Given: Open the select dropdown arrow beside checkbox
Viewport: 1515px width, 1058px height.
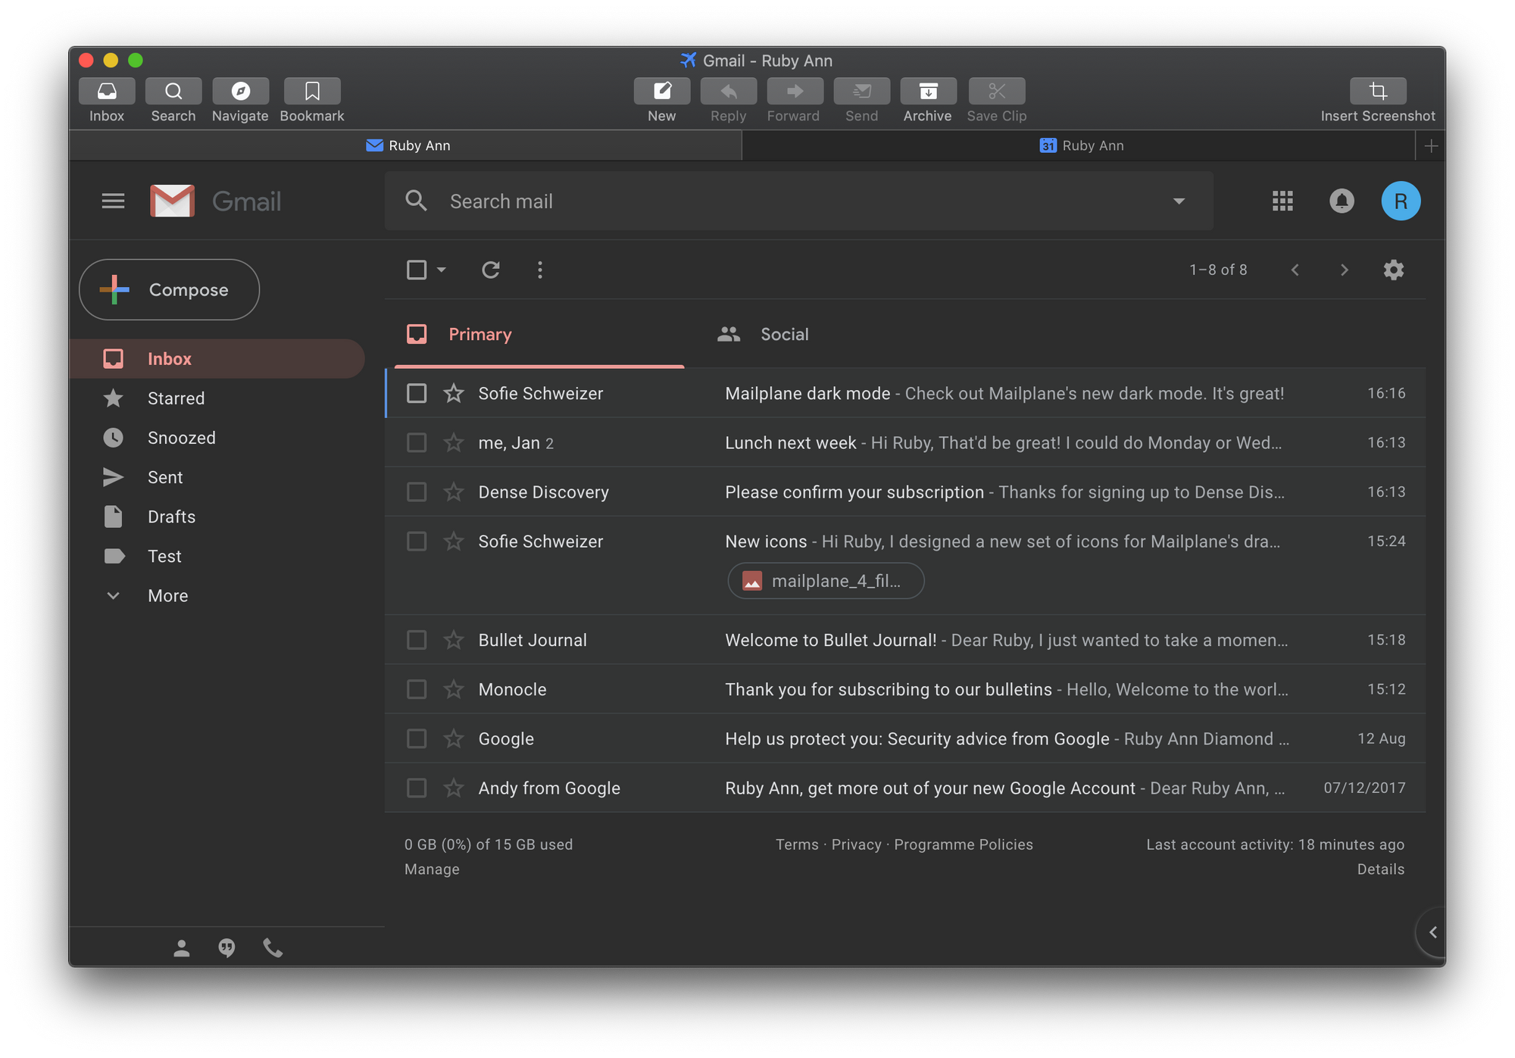Looking at the screenshot, I should [442, 270].
